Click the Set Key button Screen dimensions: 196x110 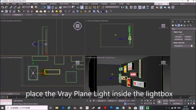(x=165, y=104)
